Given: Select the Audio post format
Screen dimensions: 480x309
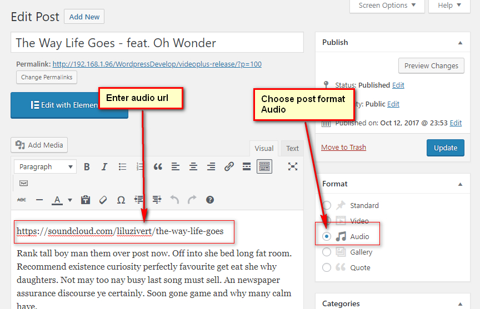Looking at the screenshot, I should (327, 236).
